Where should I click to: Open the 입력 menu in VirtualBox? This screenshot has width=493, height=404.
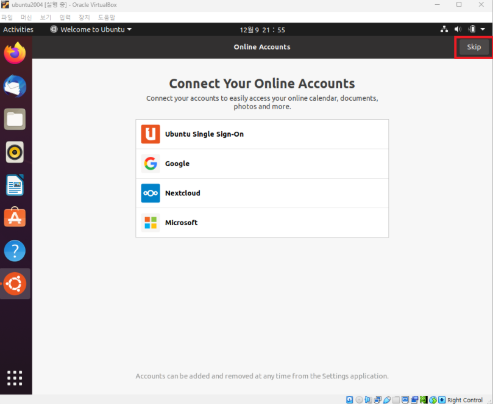[65, 17]
